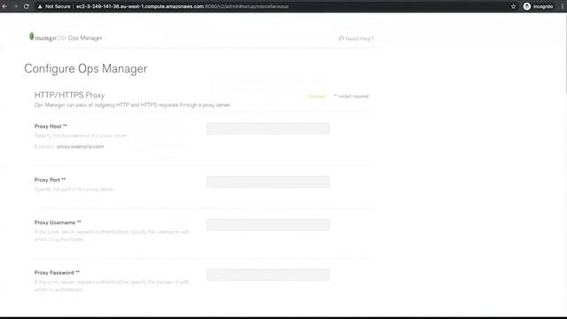Reload the page with refresh icon
Image resolution: width=567 pixels, height=319 pixels.
coord(26,6)
